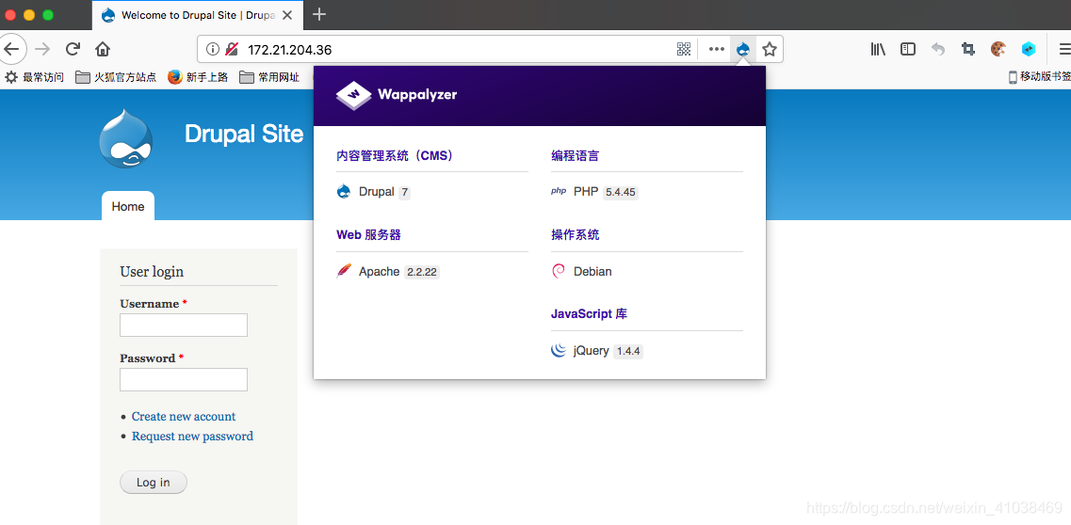Click the Web 服务器 heading
The image size is (1071, 525).
click(x=369, y=234)
